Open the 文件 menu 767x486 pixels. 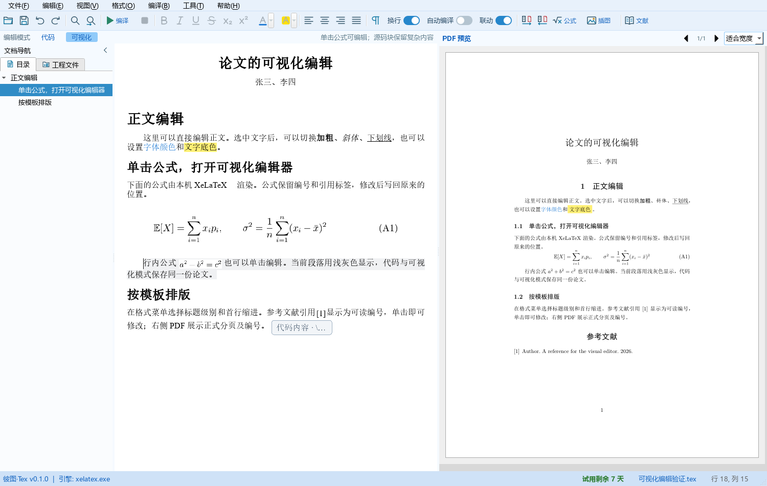point(18,6)
